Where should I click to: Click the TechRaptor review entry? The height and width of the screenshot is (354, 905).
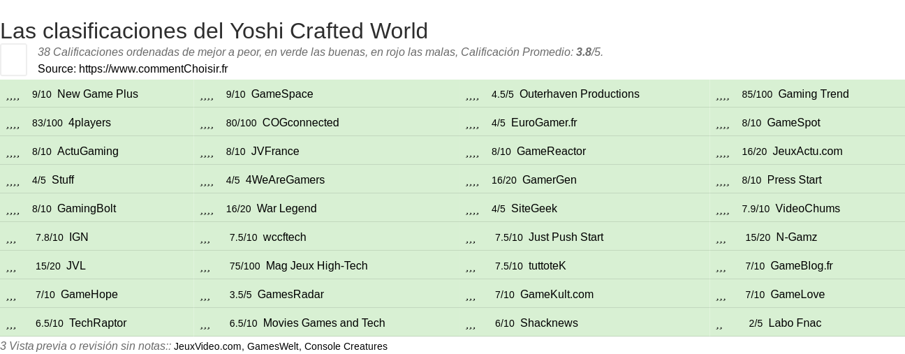(98, 323)
